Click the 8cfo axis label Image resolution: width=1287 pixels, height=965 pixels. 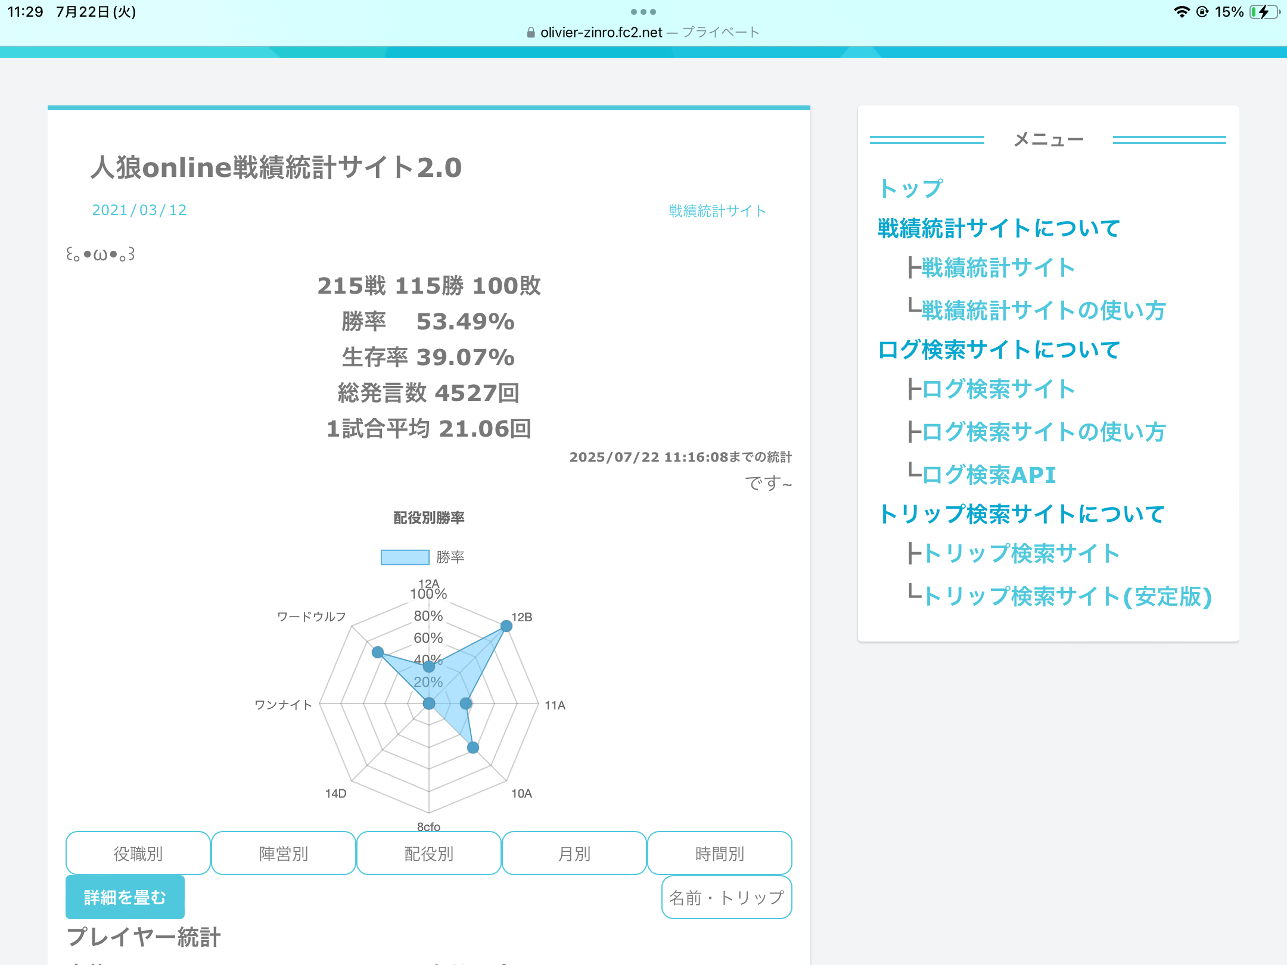[x=429, y=827]
